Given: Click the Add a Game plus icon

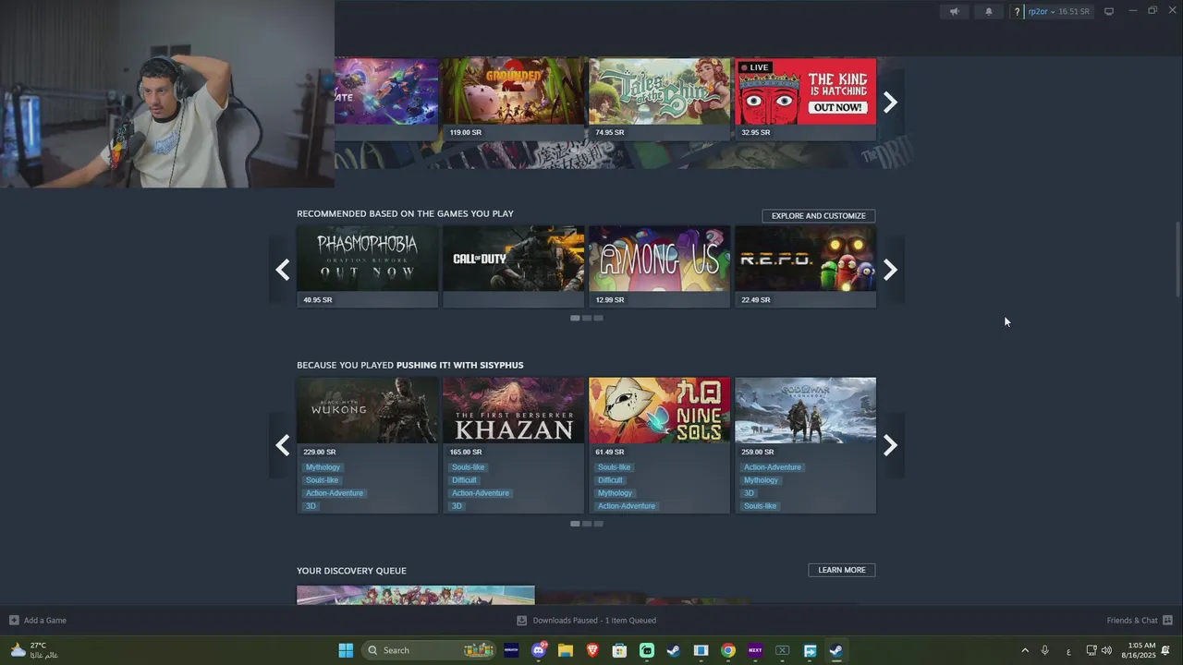Looking at the screenshot, I should (x=14, y=620).
